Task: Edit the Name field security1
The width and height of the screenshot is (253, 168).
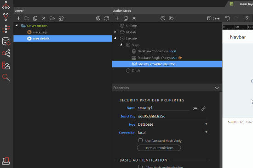Action: coord(163,108)
